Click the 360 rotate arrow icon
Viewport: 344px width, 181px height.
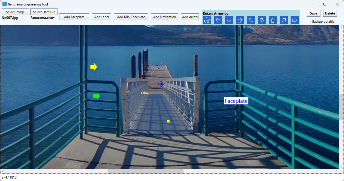[x=207, y=20]
